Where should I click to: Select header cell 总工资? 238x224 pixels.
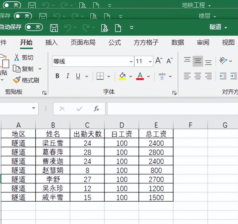[x=156, y=133]
